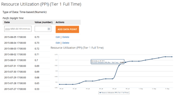Click the chart tooltip box

click(108, 62)
